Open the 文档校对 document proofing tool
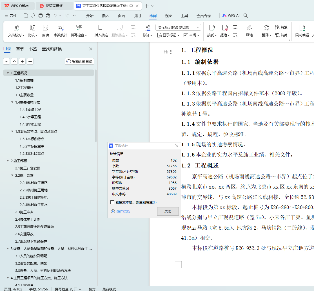The width and height of the screenshot is (314, 291). pos(16,31)
